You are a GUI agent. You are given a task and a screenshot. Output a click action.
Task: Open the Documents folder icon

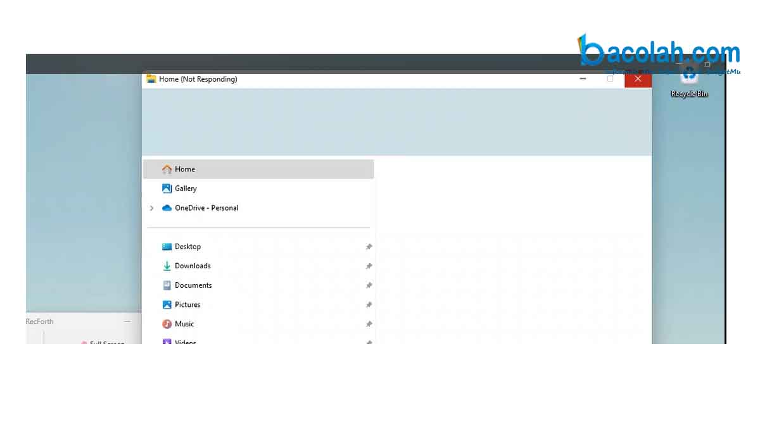167,285
